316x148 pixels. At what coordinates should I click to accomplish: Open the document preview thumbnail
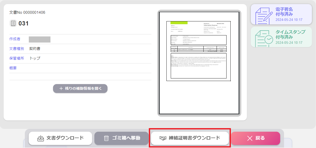coord(199,63)
